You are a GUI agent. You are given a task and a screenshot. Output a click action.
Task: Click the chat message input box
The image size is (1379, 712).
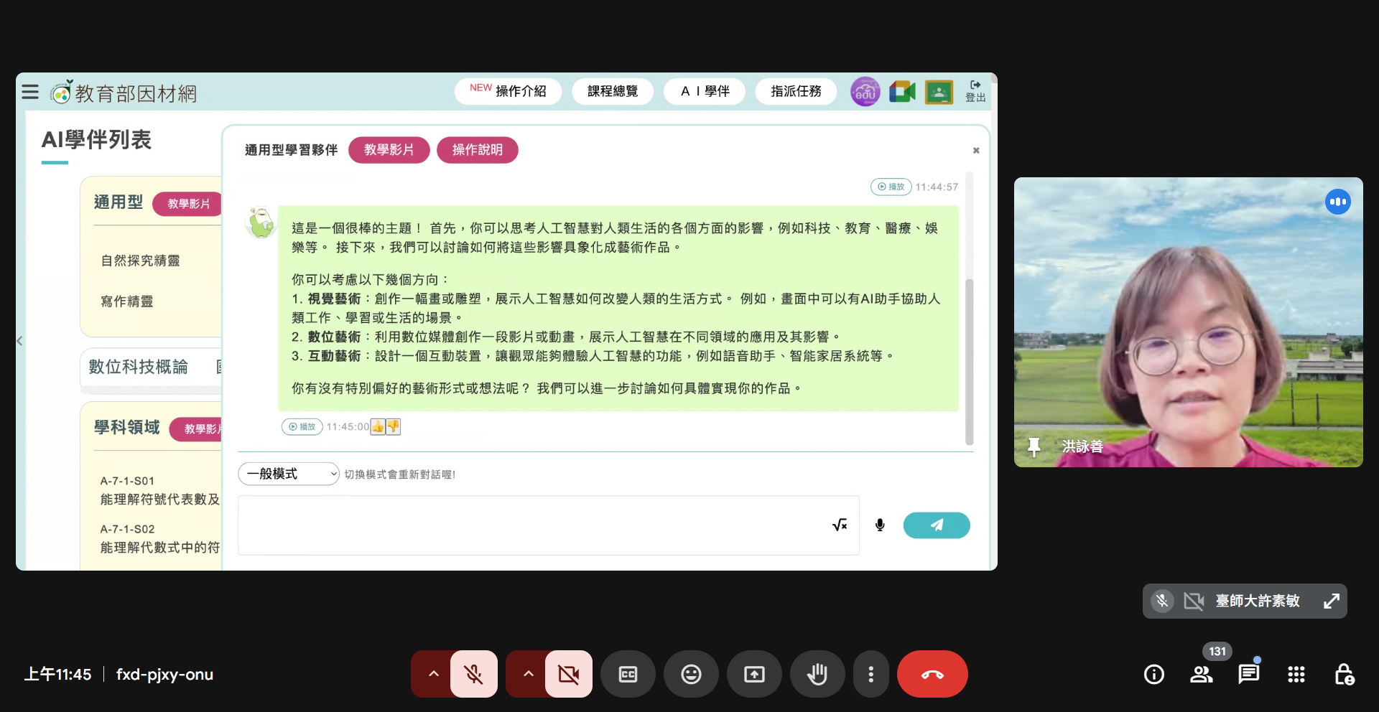point(549,525)
